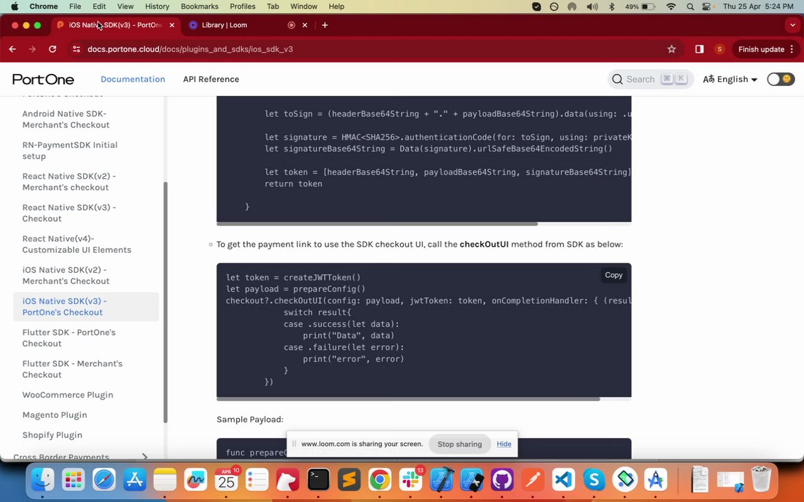
Task: Toggle the dark mode switch
Action: point(781,79)
